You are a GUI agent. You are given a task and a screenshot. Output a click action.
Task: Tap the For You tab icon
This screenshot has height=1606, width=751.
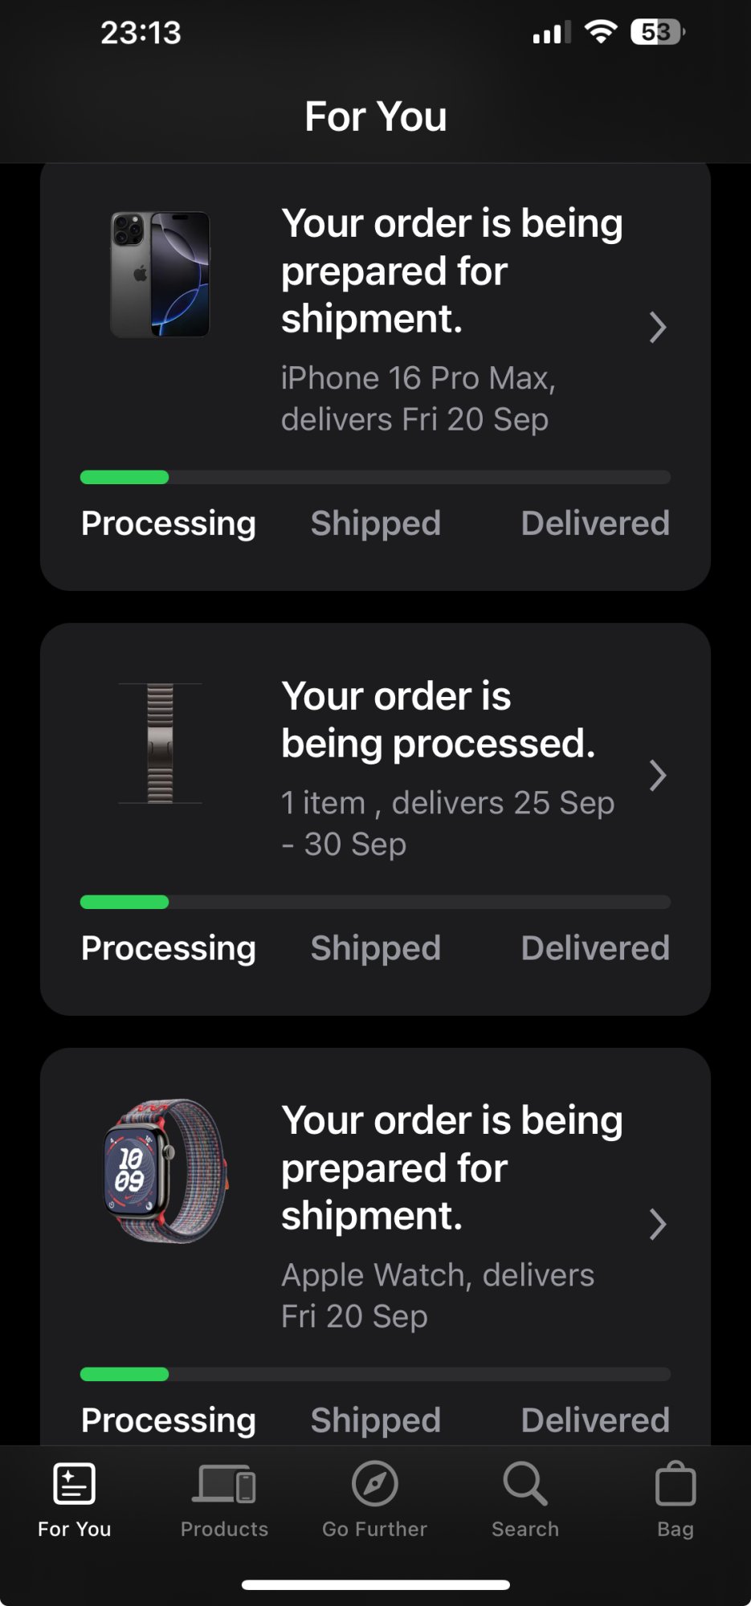click(x=74, y=1482)
